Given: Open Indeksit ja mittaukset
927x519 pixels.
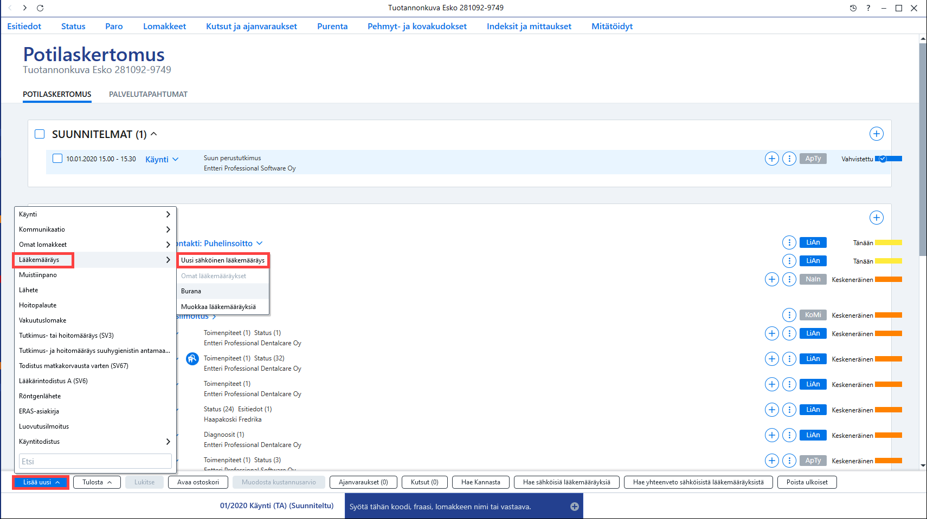Looking at the screenshot, I should click(x=529, y=26).
